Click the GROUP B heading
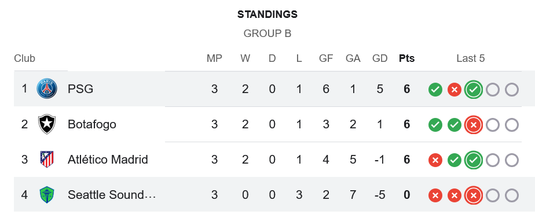The image size is (535, 222). click(267, 34)
